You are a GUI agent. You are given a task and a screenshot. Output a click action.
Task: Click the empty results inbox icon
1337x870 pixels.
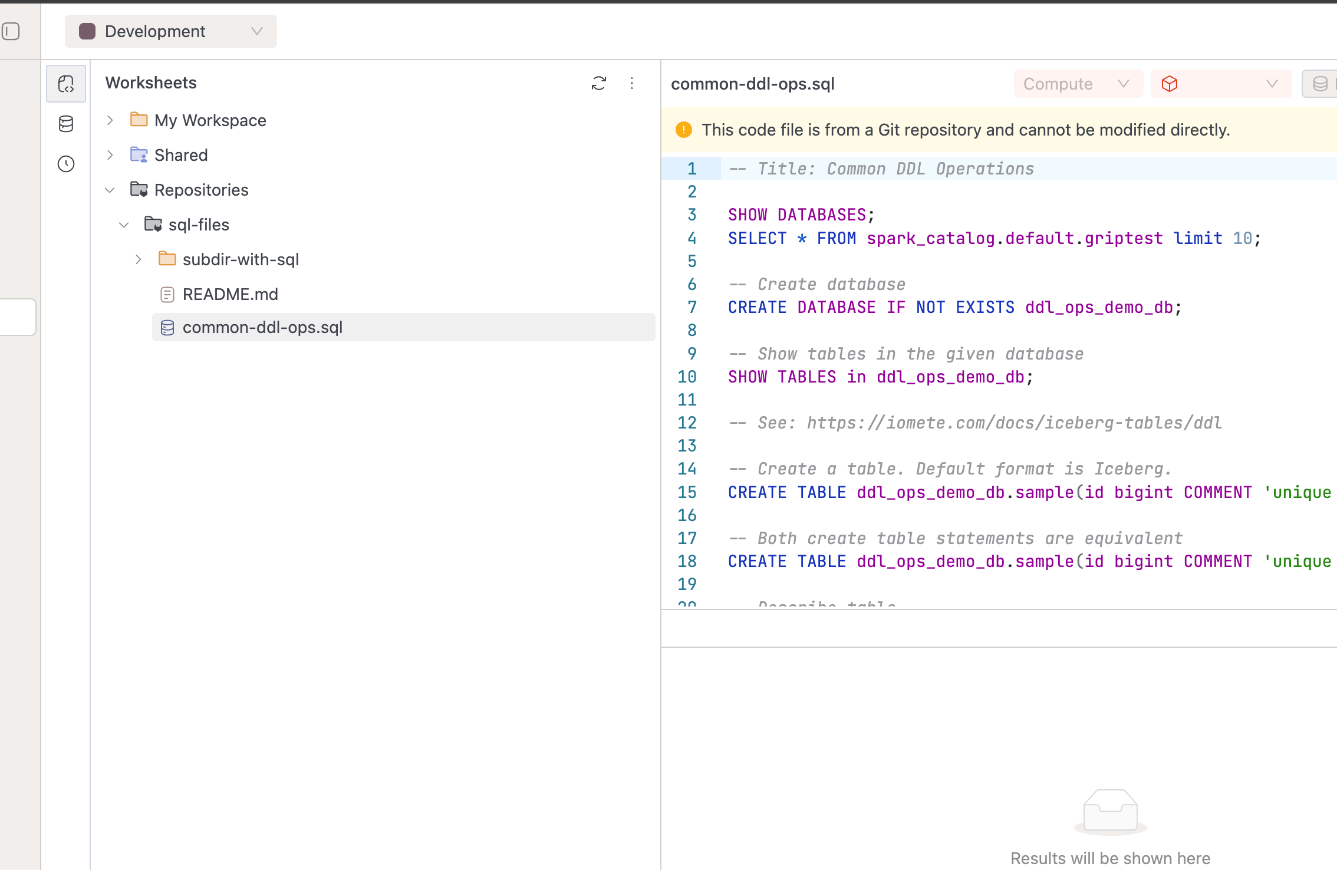[1111, 812]
